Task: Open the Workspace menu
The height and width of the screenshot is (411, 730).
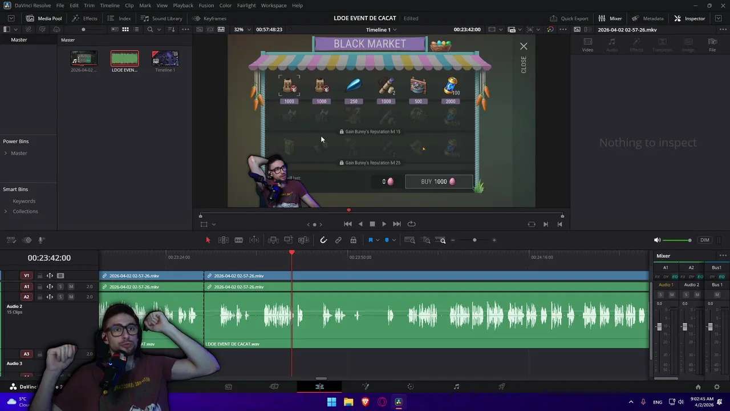Action: tap(274, 5)
